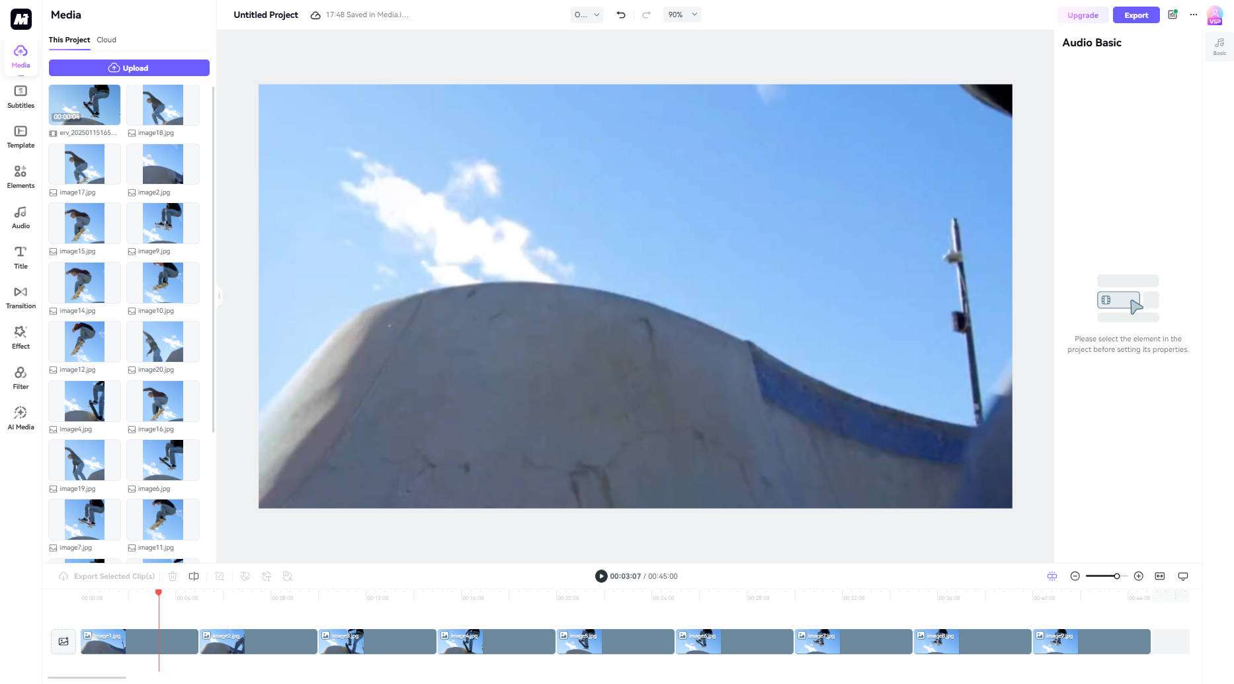Viewport: 1234px width, 684px height.
Task: Click the monitor preview icon in timeline toolbar
Action: (x=1183, y=576)
